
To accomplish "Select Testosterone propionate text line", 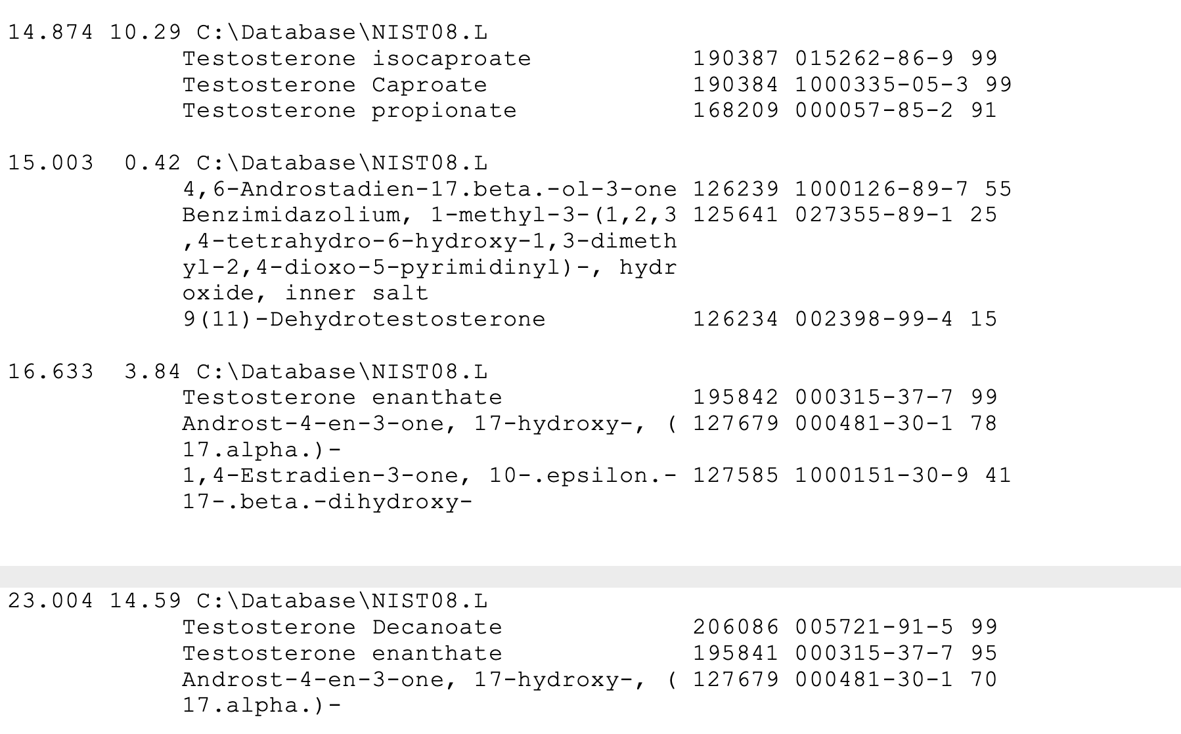I will coord(349,110).
